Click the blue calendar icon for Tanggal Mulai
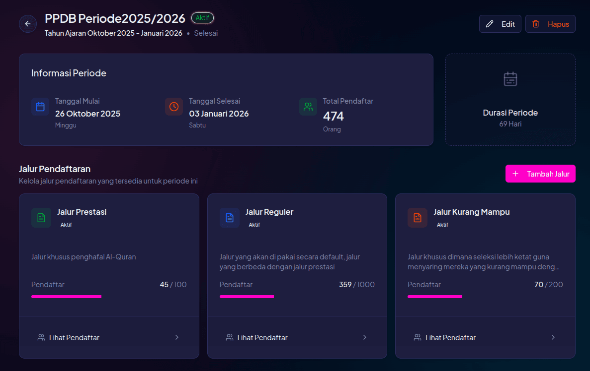Image resolution: width=590 pixels, height=371 pixels. [x=40, y=107]
